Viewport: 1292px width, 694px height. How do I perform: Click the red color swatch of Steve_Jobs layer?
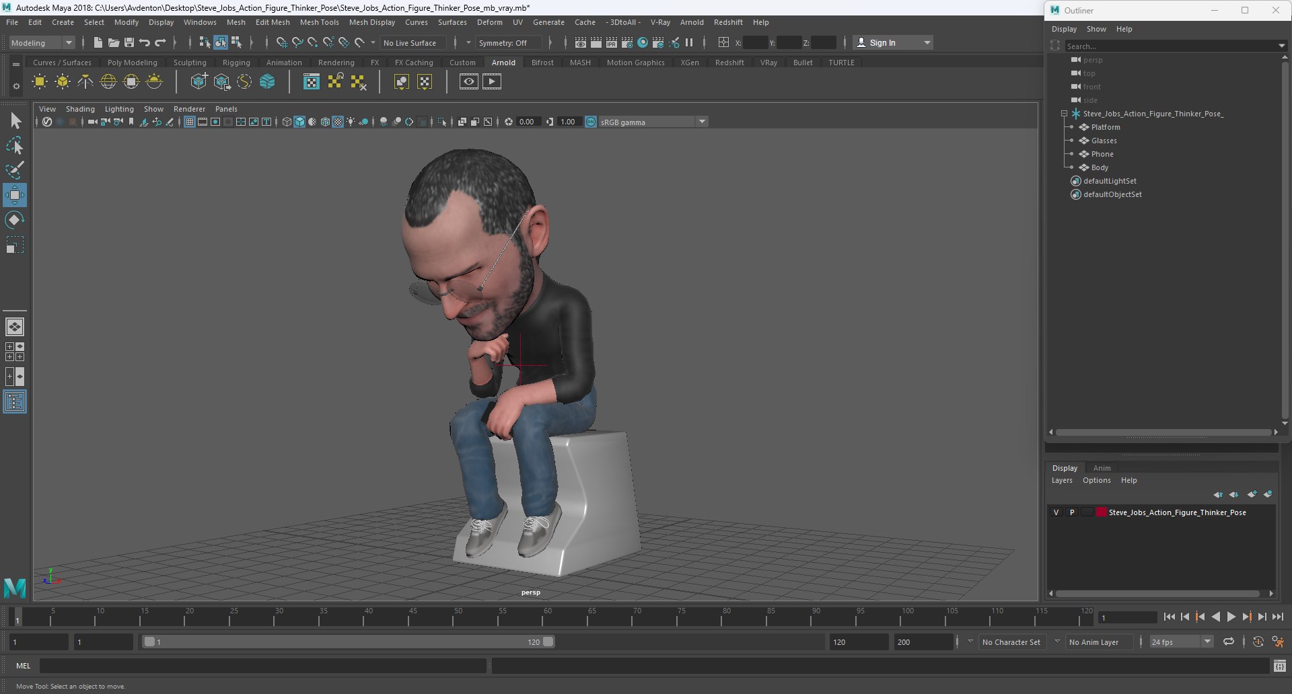pos(1102,512)
